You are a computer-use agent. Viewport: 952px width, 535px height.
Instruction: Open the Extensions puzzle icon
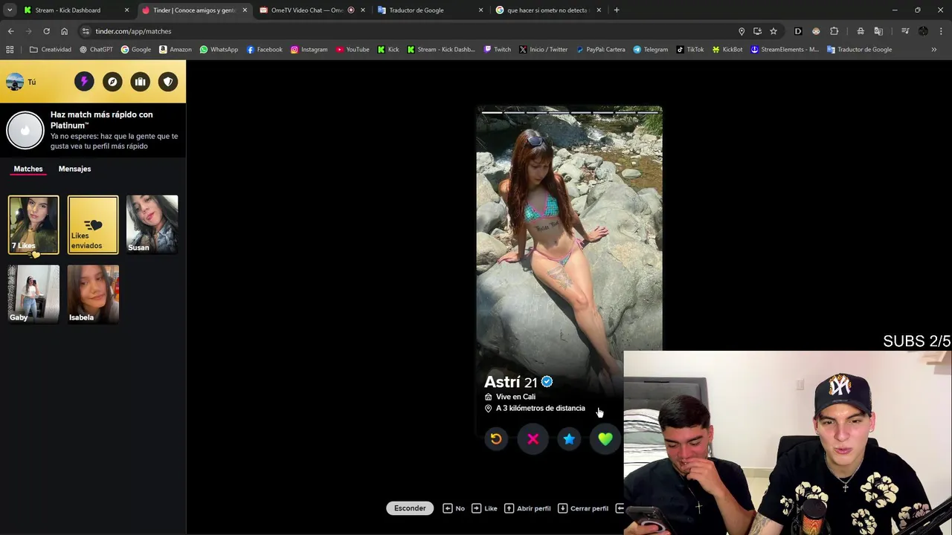point(834,31)
